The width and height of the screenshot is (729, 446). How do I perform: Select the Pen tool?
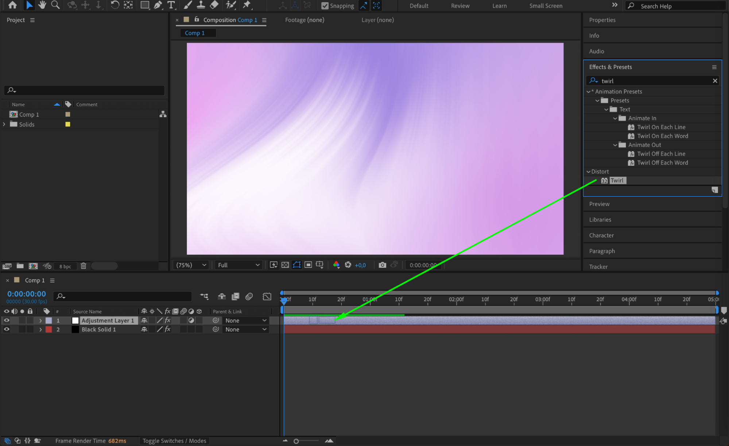click(158, 5)
